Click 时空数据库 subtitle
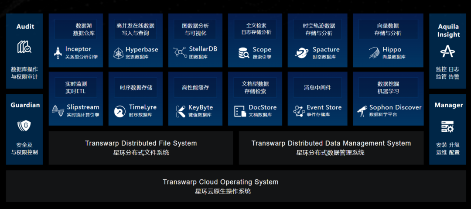The height and width of the screenshot is (209, 471). pyautogui.click(x=324, y=57)
